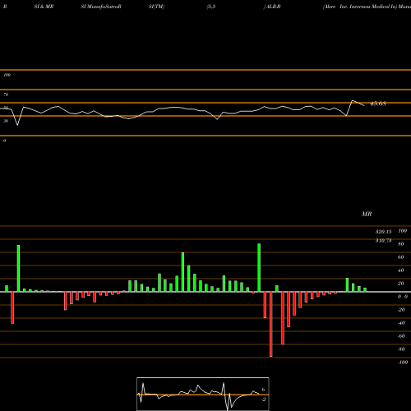Image resolution: width=411 pixels, height=411 pixels.
Task: Click the MR axis label -80
Action: pyautogui.click(x=401, y=349)
